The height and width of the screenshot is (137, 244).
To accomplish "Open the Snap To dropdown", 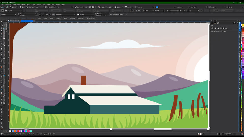I will pyautogui.click(x=110, y=7).
